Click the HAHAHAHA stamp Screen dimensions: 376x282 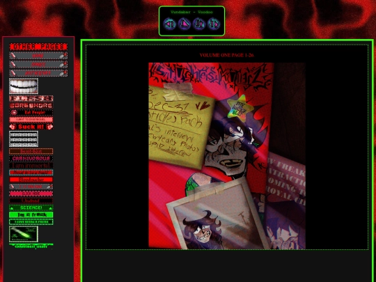(24, 139)
